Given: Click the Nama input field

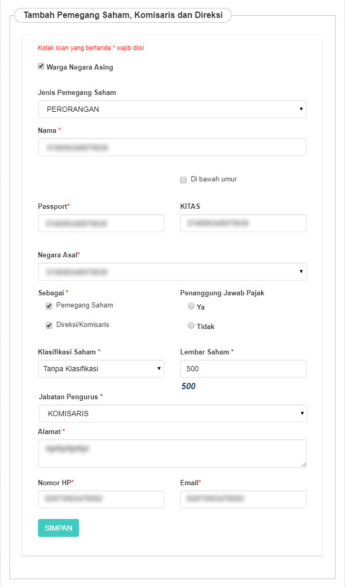Looking at the screenshot, I should 172,147.
